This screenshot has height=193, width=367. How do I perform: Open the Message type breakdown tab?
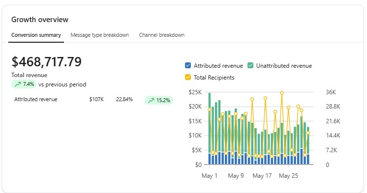(x=100, y=35)
